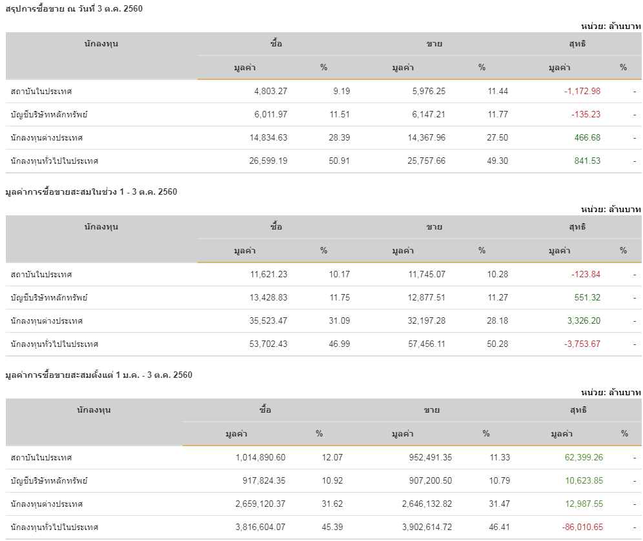643x541 pixels.
Task: Click the red net value -3,753.67
Action: tap(582, 344)
